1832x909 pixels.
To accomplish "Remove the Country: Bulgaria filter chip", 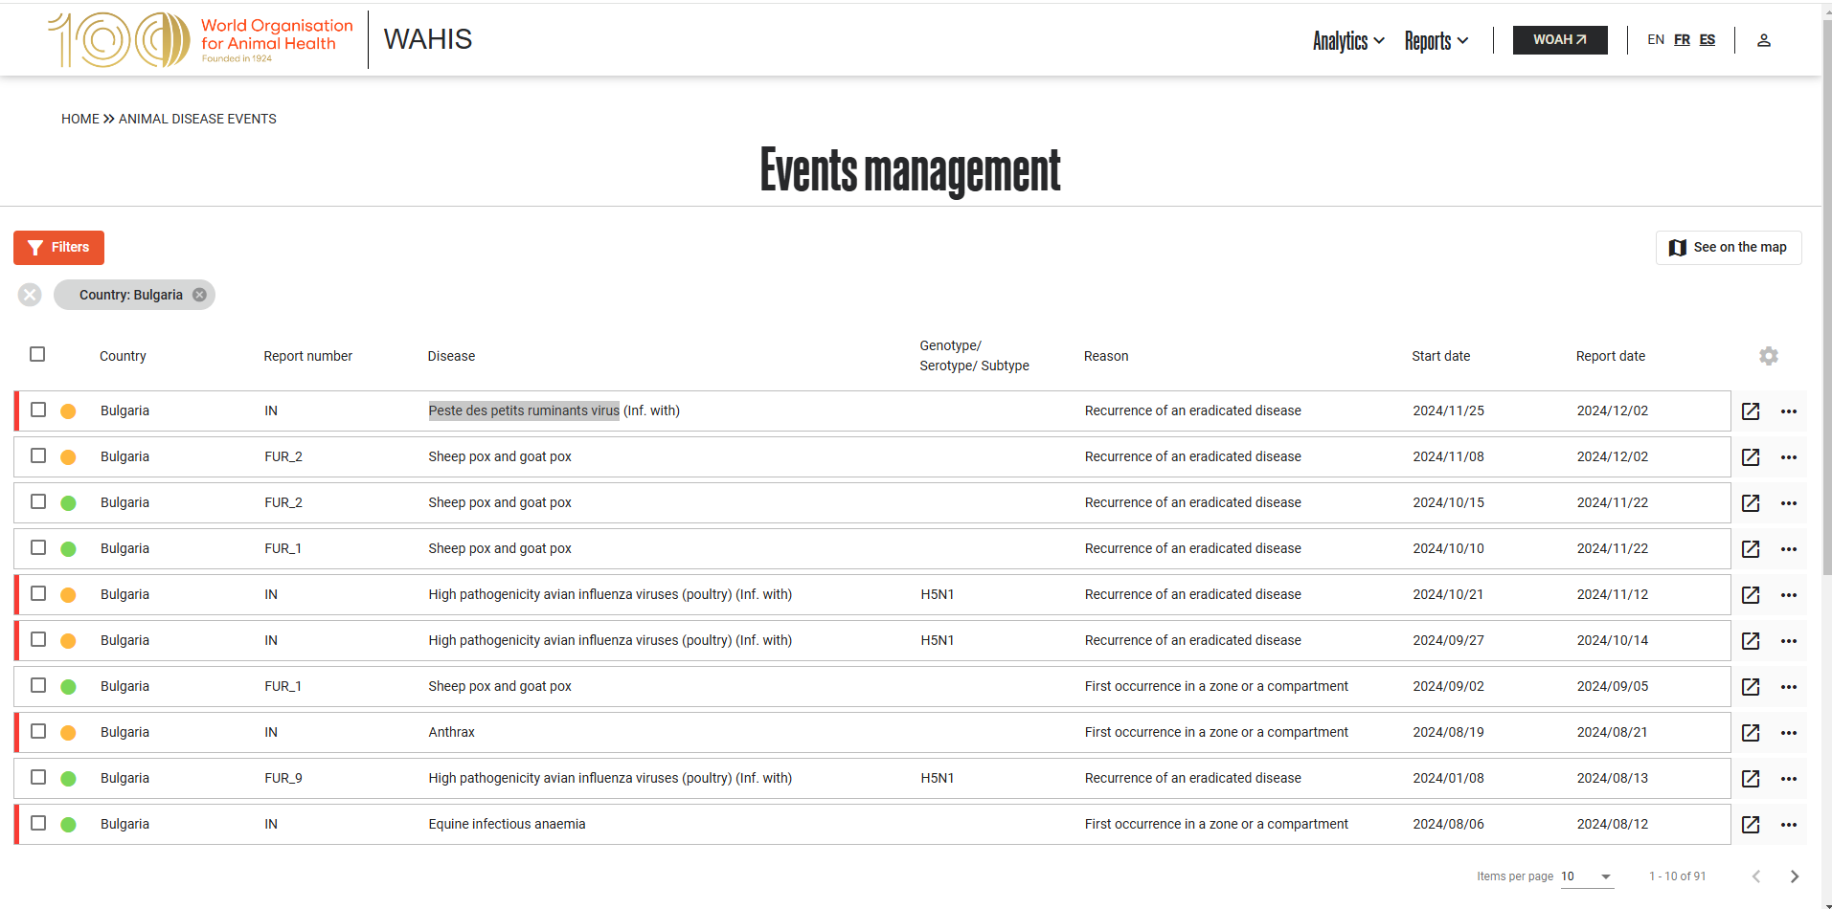I will (x=199, y=295).
